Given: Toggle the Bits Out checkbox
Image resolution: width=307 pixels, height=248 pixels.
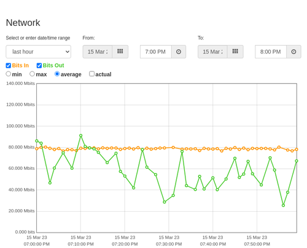Looking at the screenshot, I should (x=39, y=66).
